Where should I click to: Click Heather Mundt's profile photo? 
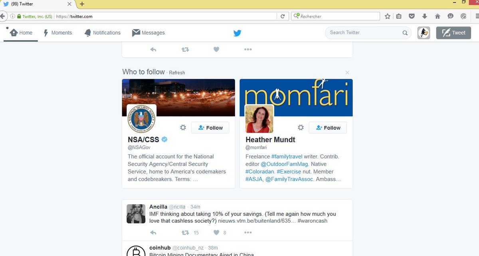(x=259, y=119)
